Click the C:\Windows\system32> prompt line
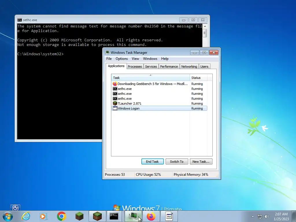The height and width of the screenshot is (222, 296). 40,54
